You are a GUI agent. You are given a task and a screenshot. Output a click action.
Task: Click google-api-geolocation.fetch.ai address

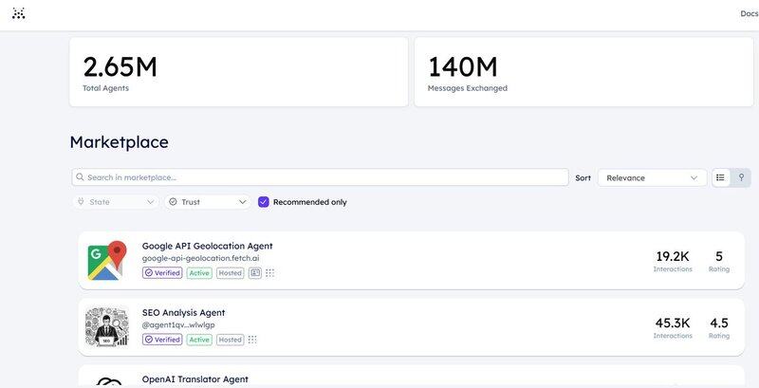coord(200,258)
